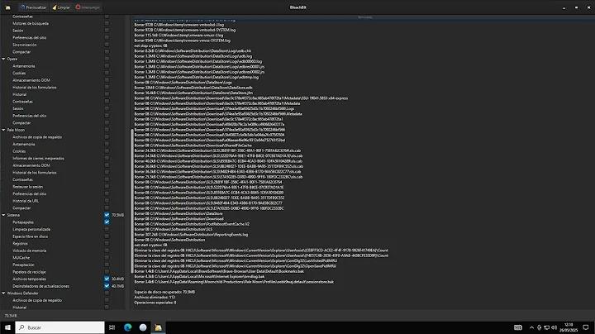Select Historial de los formularios under Opera
The image size is (595, 334).
tap(35, 88)
